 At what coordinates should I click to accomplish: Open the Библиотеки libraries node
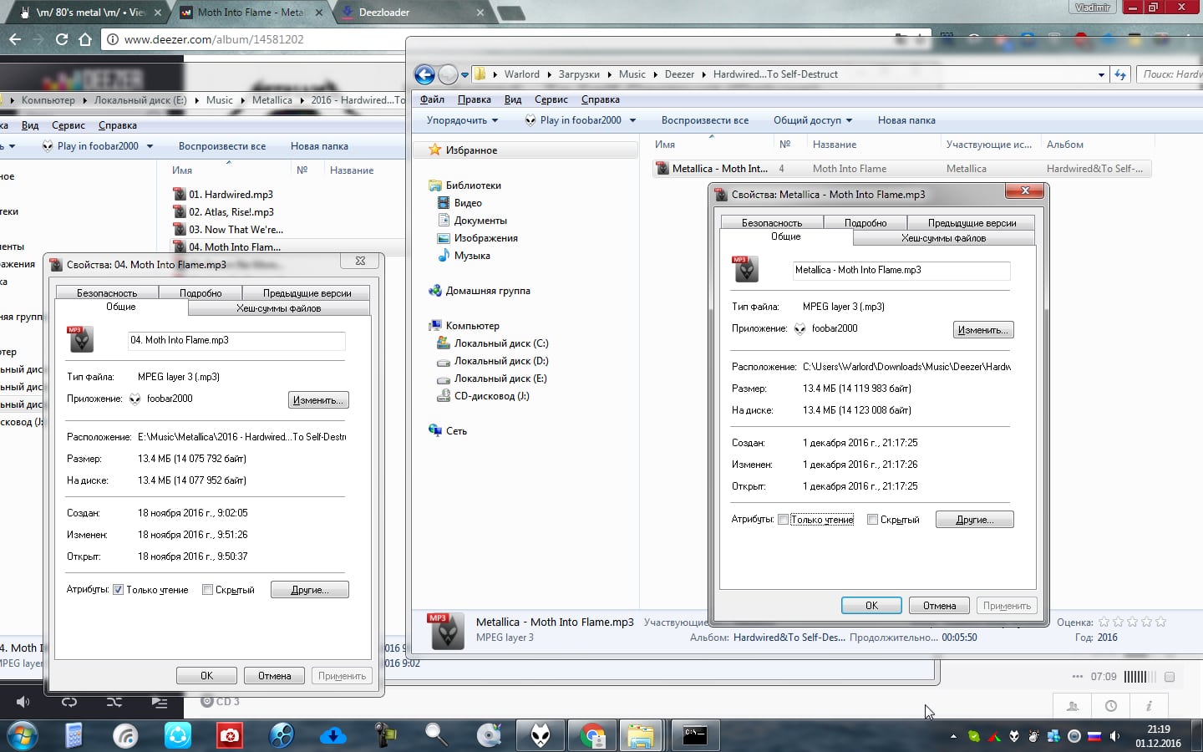[473, 185]
